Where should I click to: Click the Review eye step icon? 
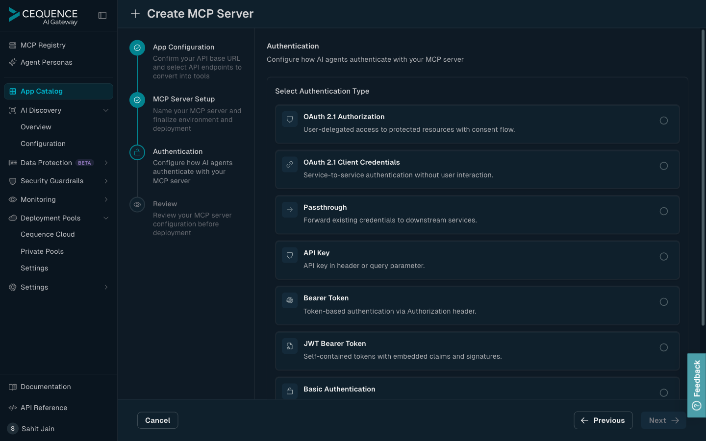tap(137, 204)
